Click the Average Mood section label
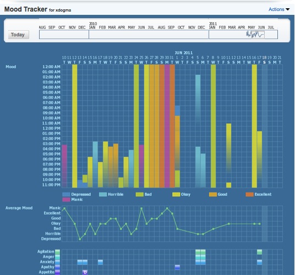The width and height of the screenshot is (295, 275). click(19, 208)
